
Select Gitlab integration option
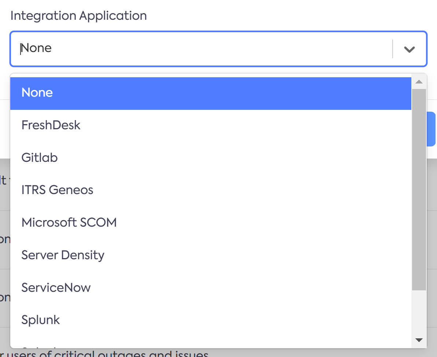pos(211,158)
